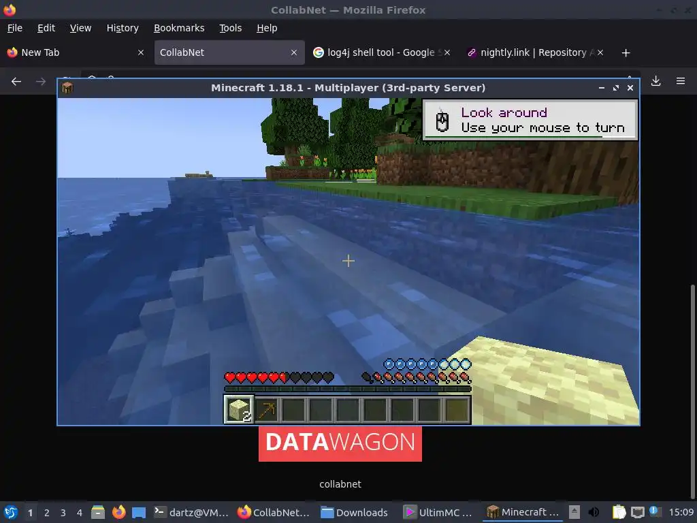Click the browser forward arrow
Screen dimensions: 697x523
pos(40,82)
